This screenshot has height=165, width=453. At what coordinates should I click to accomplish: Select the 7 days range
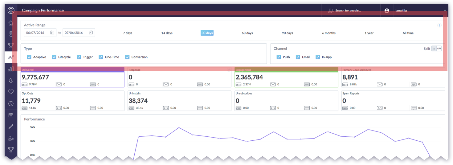click(x=128, y=33)
